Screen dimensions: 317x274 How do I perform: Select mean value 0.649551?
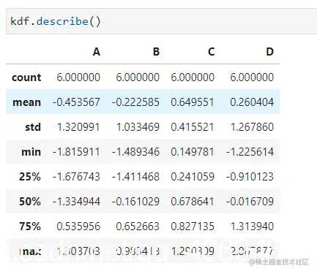click(193, 102)
